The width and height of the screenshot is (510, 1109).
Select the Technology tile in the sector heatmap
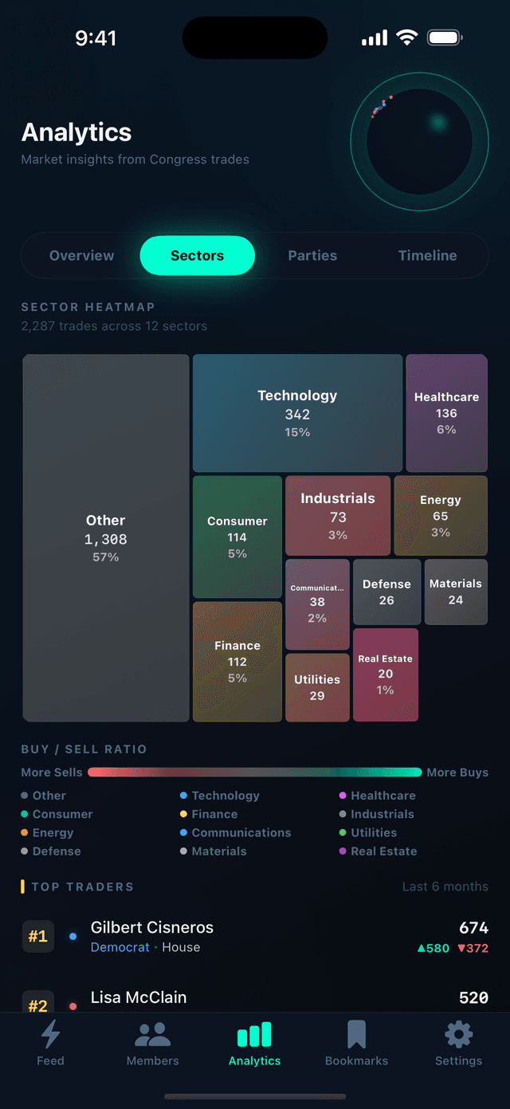tap(297, 412)
